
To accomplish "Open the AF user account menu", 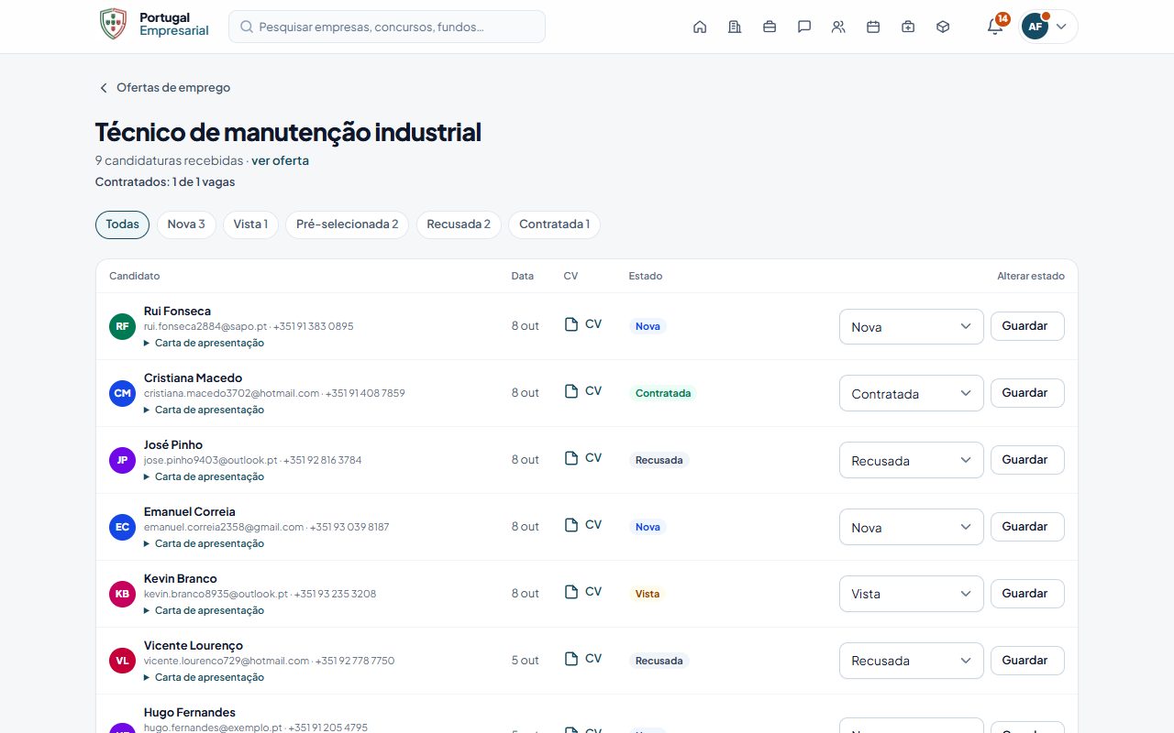I will pyautogui.click(x=1048, y=27).
